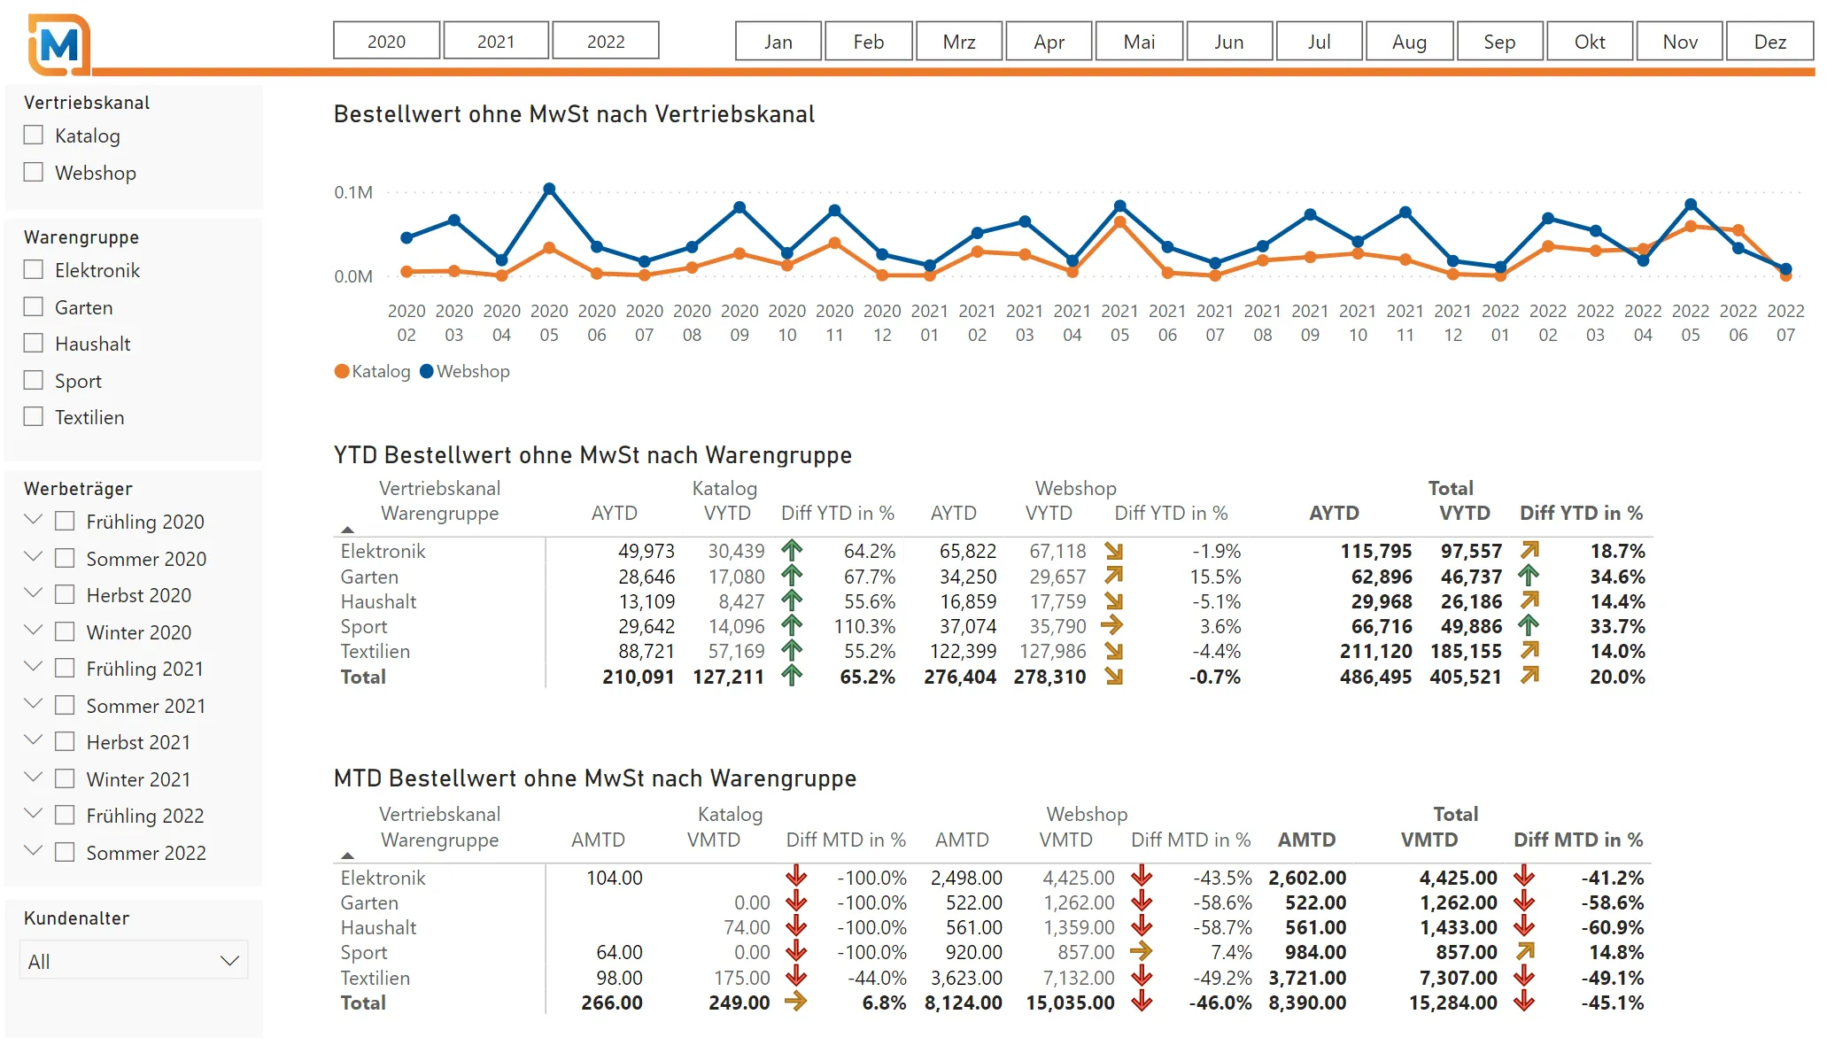This screenshot has width=1835, height=1053.
Task: Click Haushalt Webshop YTD down-right arrow
Action: (x=1113, y=600)
